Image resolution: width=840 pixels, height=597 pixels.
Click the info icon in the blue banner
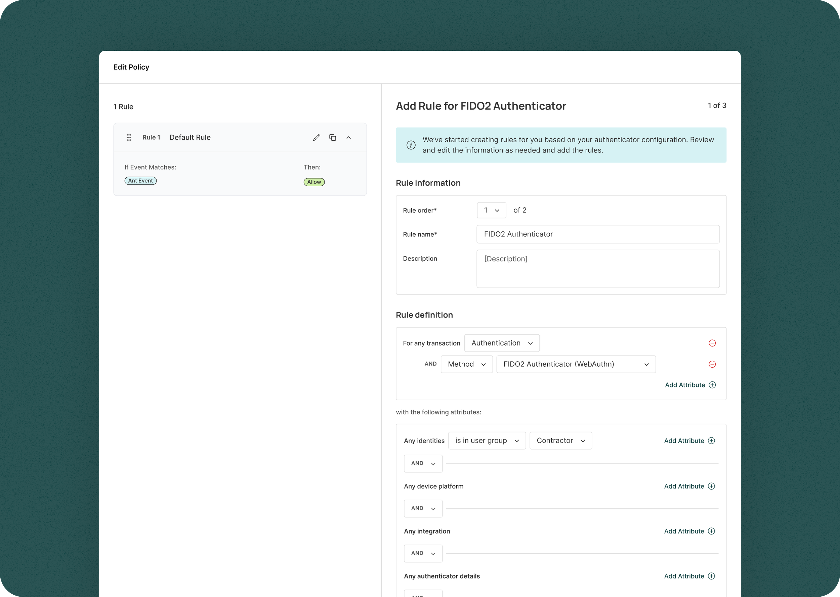point(411,145)
